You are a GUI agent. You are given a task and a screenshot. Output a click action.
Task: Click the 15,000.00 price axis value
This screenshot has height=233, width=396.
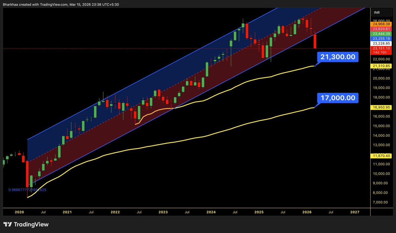point(381,126)
